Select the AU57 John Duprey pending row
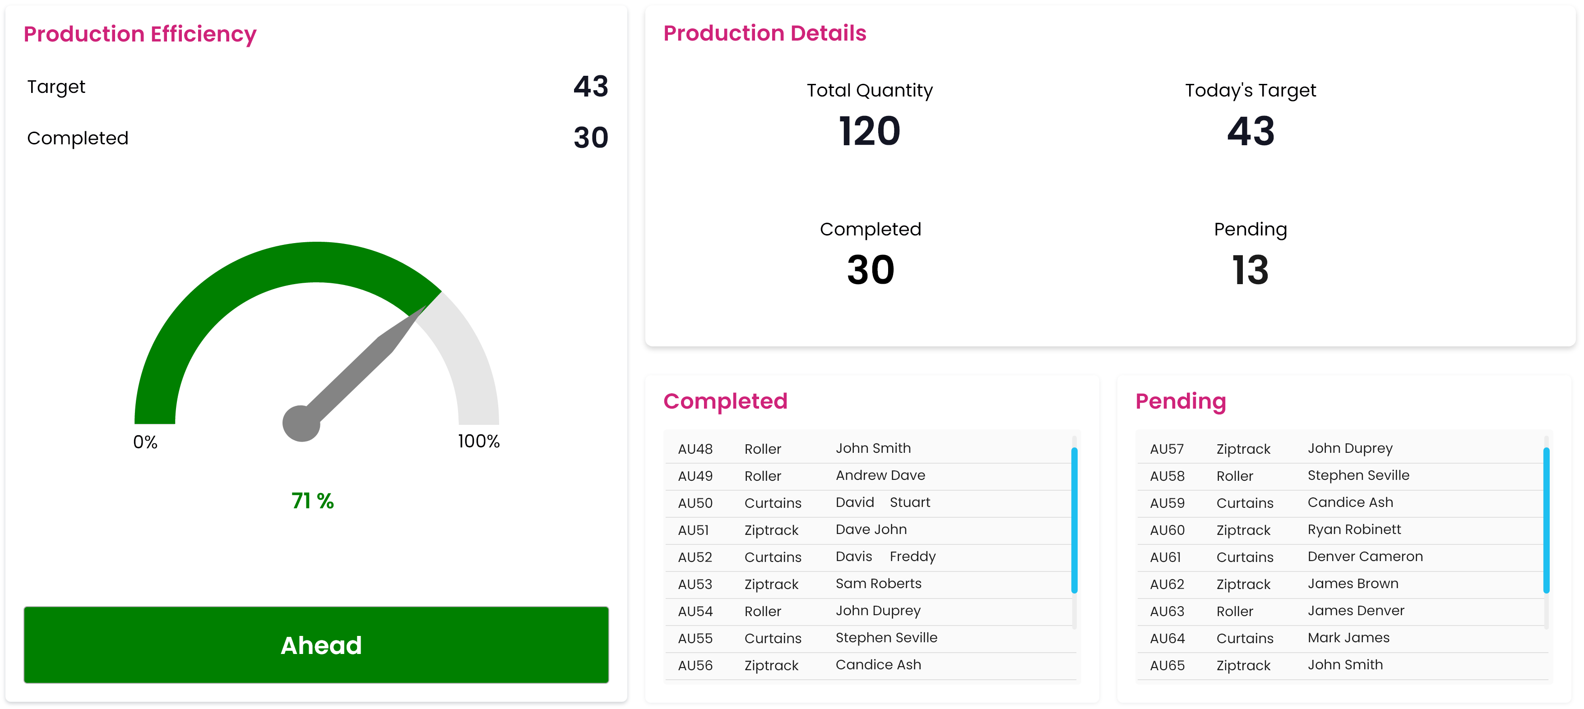This screenshot has width=1584, height=709. pyautogui.click(x=1340, y=448)
